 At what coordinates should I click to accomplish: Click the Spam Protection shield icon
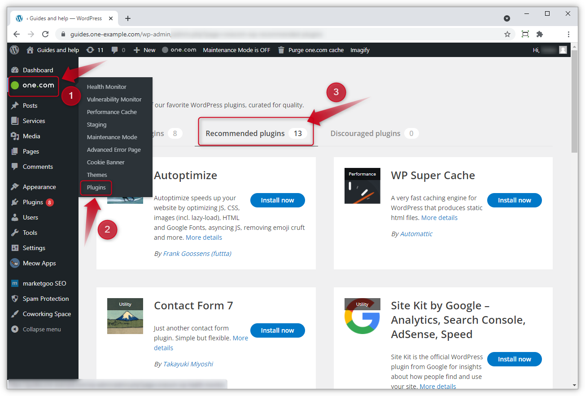pyautogui.click(x=14, y=299)
